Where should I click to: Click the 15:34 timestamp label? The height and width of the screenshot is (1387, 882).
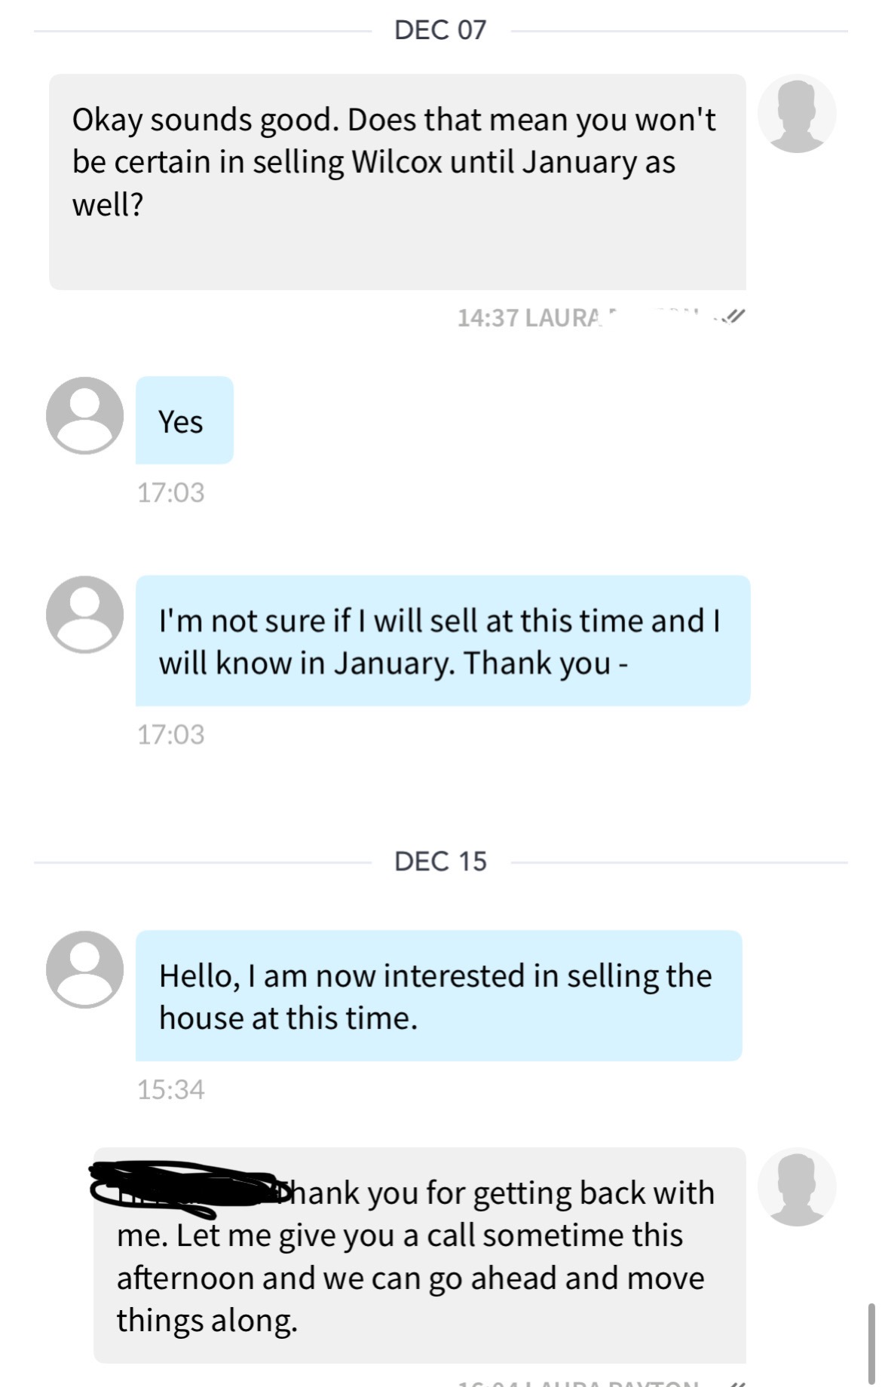(171, 1089)
